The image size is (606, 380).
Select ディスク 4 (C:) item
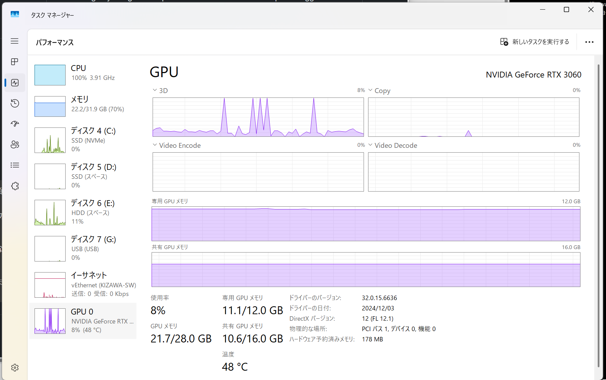[83, 140]
